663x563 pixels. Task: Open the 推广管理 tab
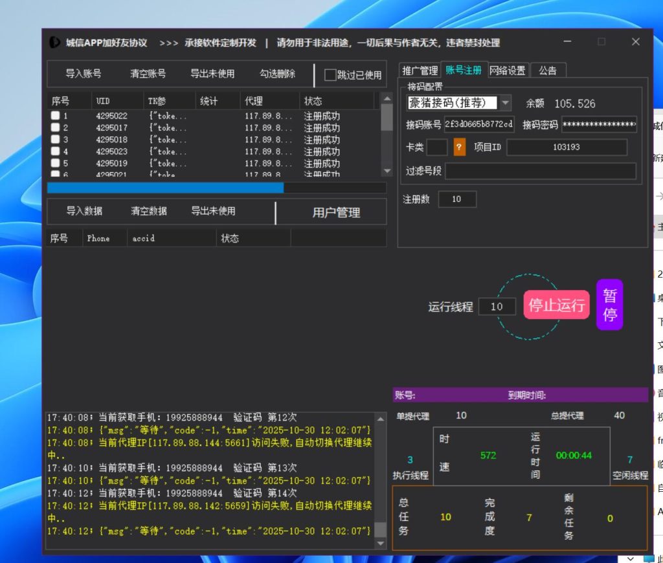coord(420,70)
